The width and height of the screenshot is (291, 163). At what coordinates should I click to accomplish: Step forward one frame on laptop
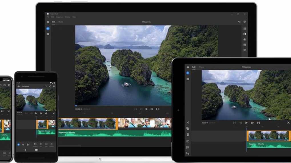(152, 109)
